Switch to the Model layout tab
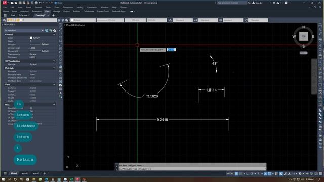The image size is (324, 182). pos(14,173)
